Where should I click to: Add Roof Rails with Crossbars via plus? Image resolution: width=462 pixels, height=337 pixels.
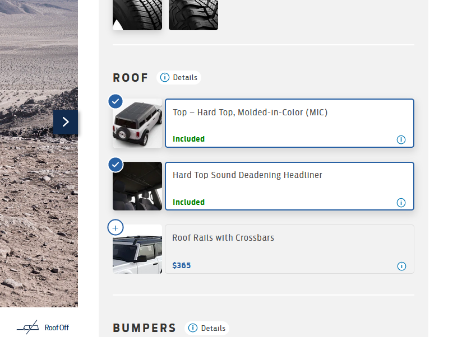pos(115,228)
